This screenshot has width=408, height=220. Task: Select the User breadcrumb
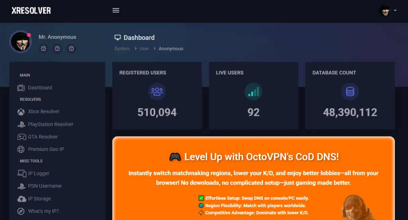(x=144, y=49)
